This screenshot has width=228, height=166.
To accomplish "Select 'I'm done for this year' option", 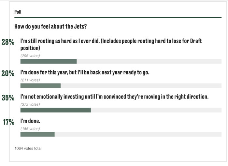I will 85,72.
